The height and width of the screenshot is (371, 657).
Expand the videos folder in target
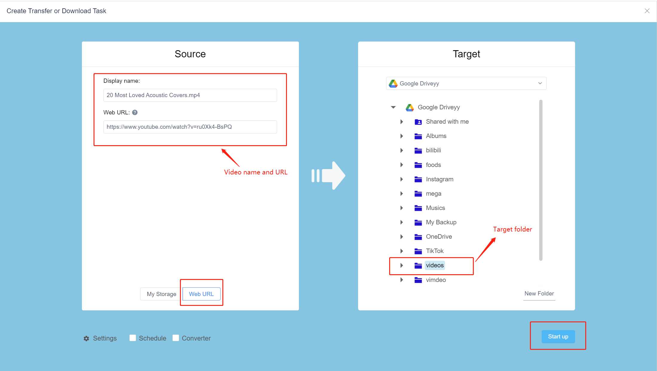tap(404, 265)
